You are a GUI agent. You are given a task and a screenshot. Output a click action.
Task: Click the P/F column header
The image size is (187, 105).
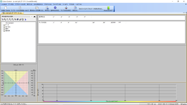point(122,22)
